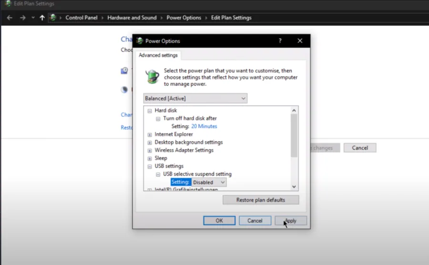Click the settings list scrollbar down arrow

coord(294,187)
